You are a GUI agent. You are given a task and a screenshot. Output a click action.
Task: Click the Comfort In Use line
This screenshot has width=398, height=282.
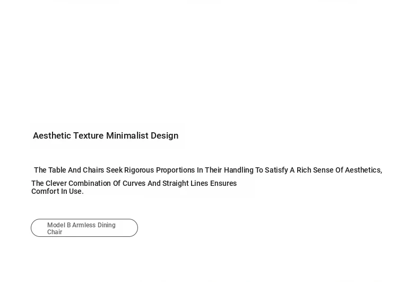pyautogui.click(x=57, y=192)
